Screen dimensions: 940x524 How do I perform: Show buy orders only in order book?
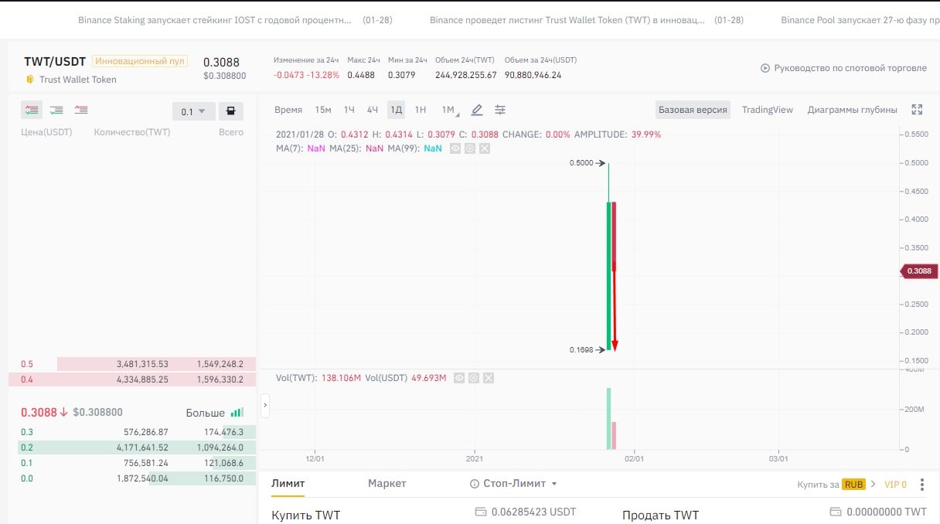[56, 111]
